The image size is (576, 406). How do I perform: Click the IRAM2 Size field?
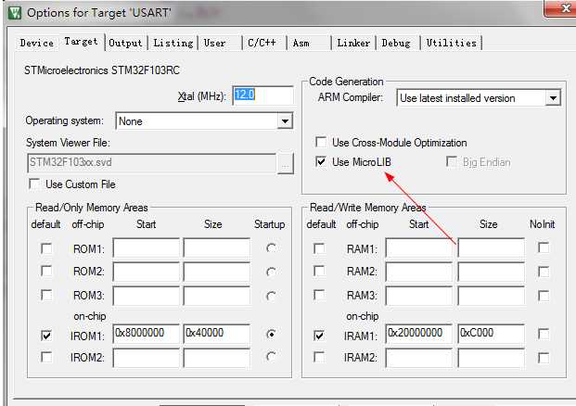(x=492, y=358)
